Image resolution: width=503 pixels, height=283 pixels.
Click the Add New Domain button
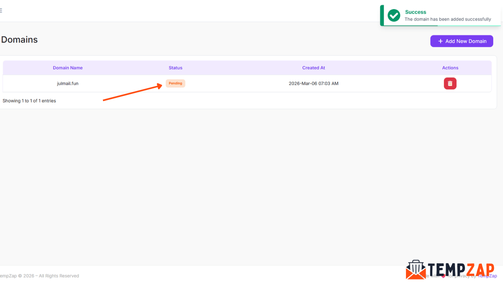coord(462,41)
